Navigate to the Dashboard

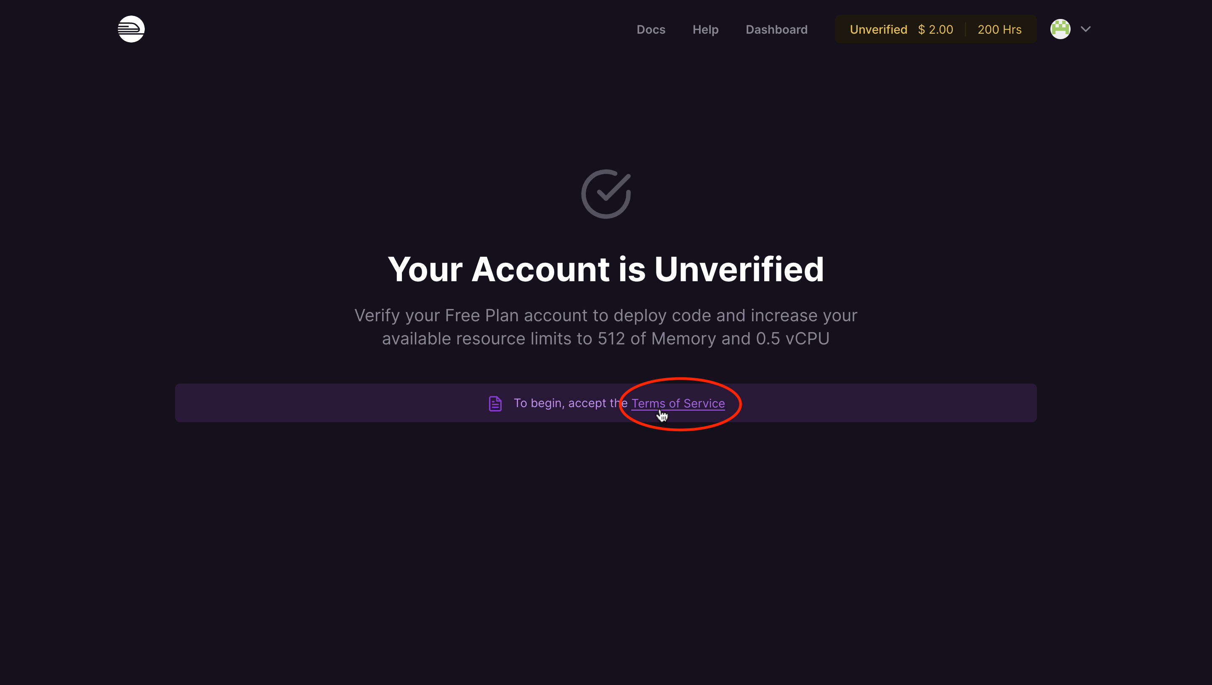click(x=776, y=29)
